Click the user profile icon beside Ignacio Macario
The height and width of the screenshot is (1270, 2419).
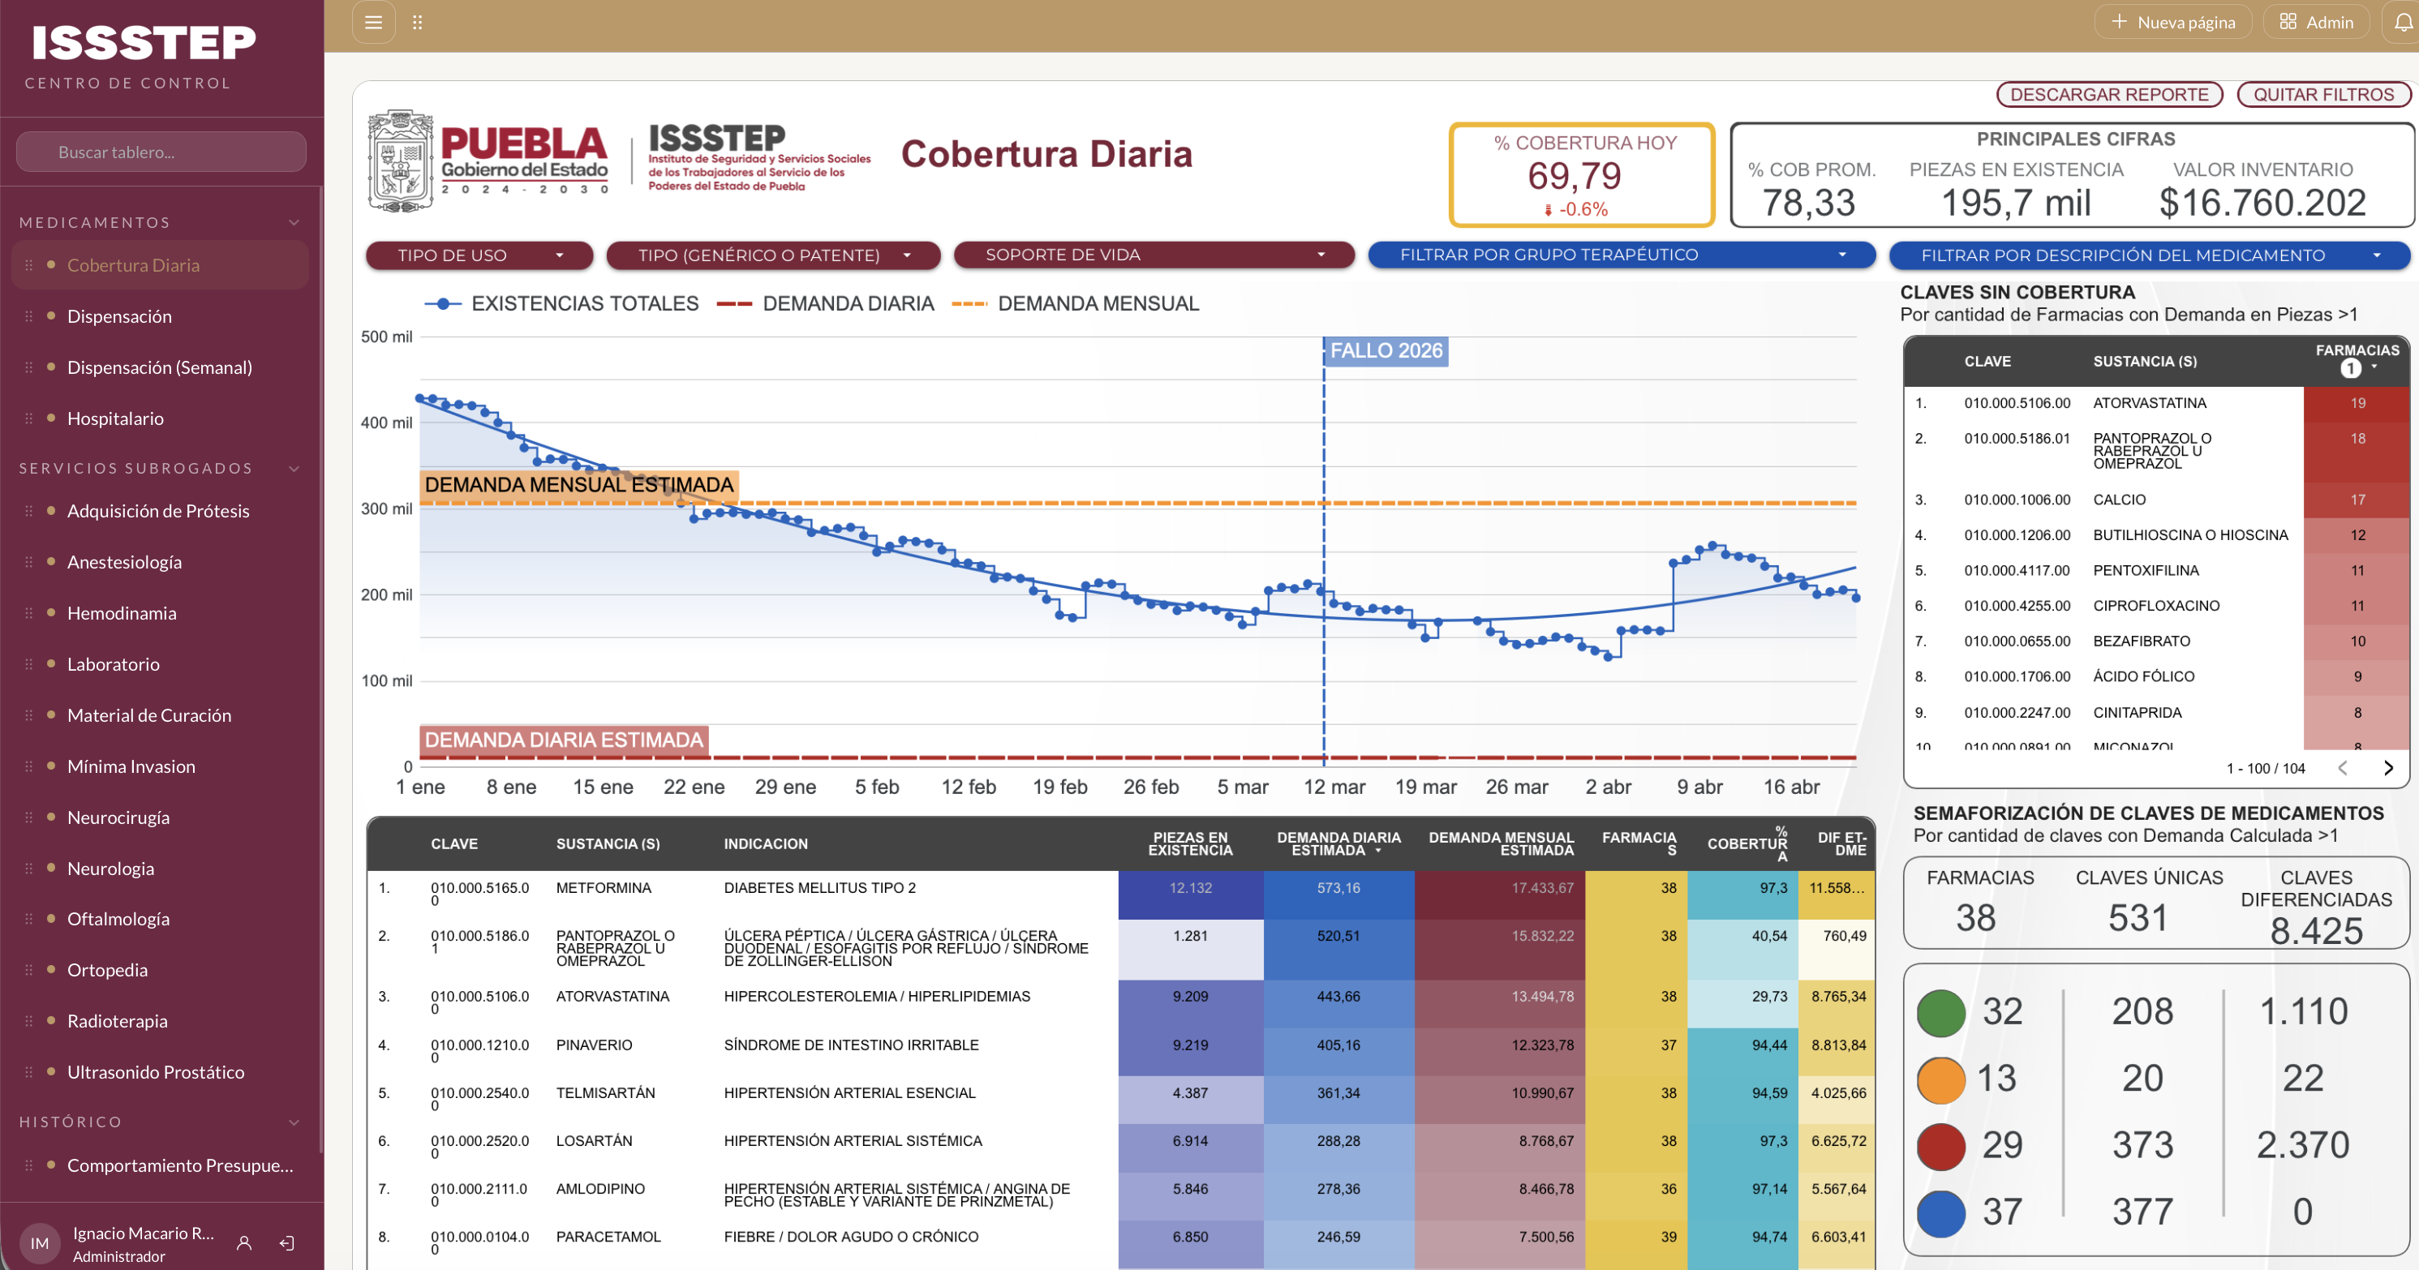click(244, 1242)
